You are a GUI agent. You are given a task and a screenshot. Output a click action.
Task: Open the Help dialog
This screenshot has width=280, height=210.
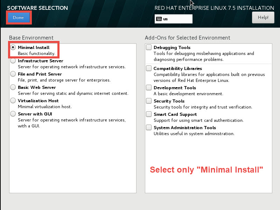pyautogui.click(x=263, y=17)
